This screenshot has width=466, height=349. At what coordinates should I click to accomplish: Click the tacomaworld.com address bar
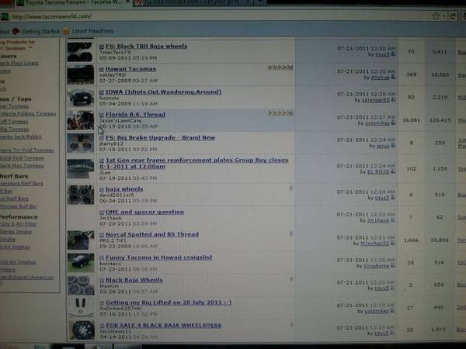click(x=217, y=16)
